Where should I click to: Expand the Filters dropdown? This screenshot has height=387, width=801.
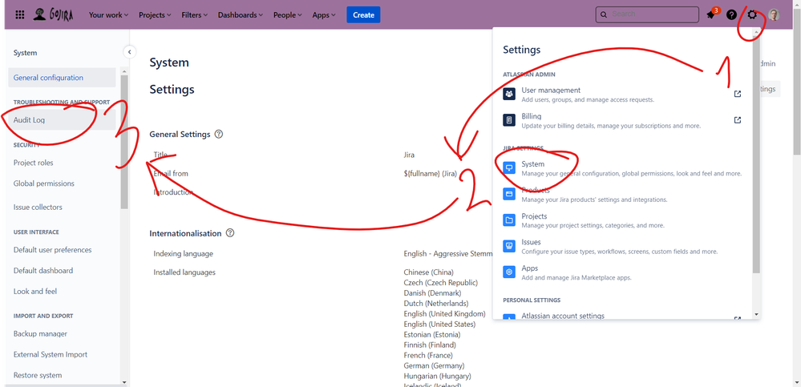(195, 14)
